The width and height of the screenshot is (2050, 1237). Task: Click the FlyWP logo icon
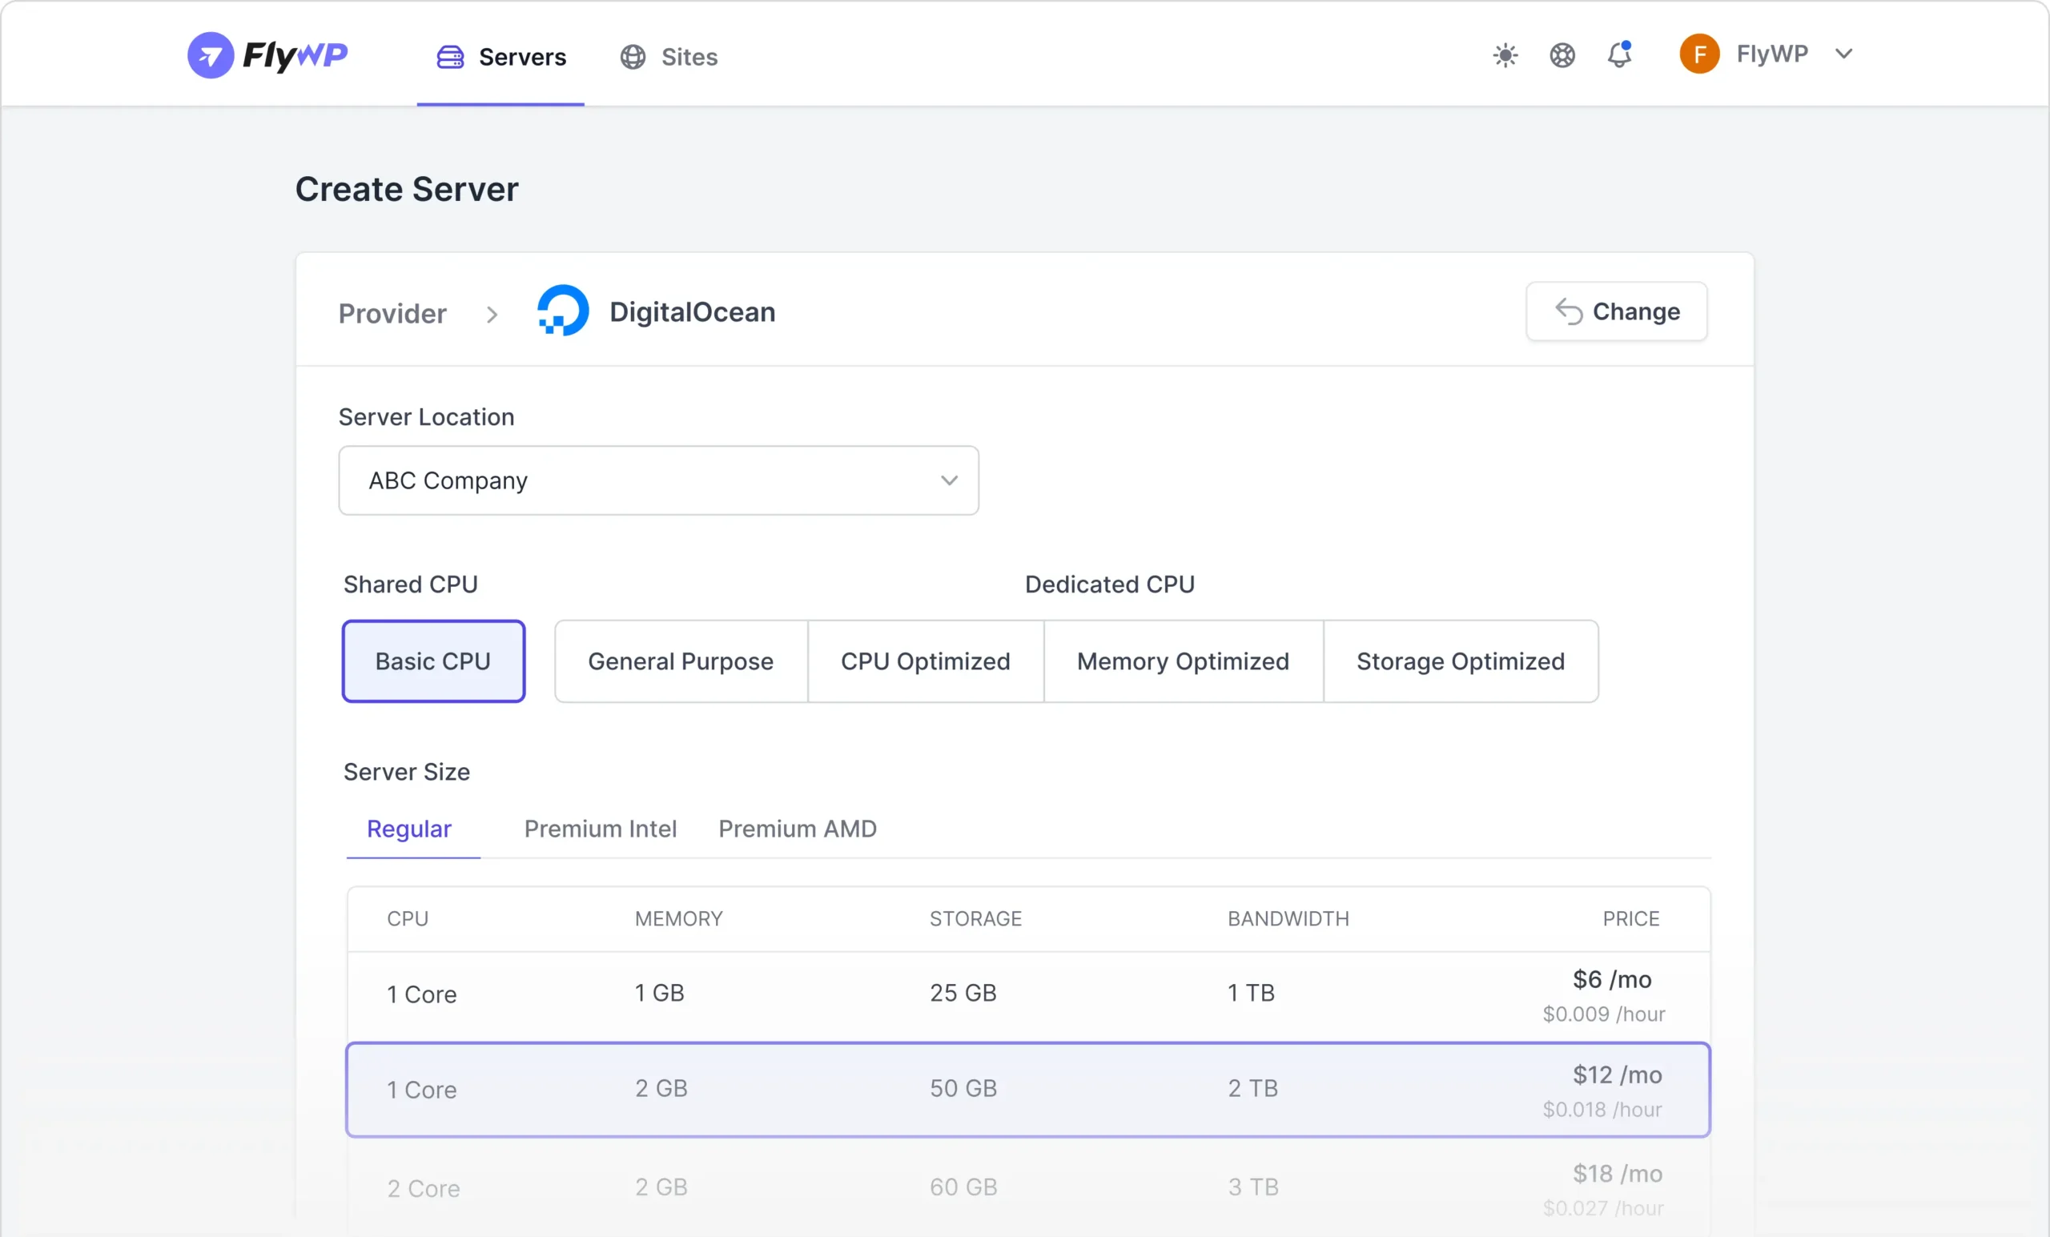[x=211, y=55]
